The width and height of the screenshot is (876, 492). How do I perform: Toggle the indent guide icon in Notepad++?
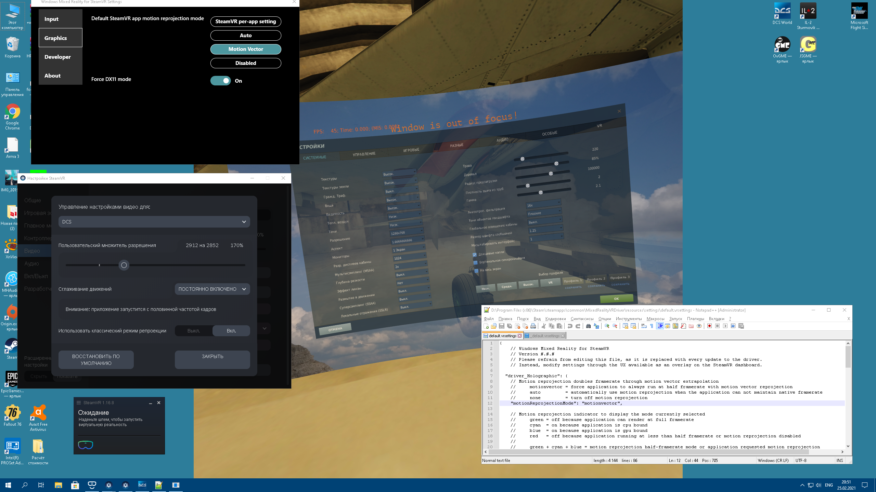660,326
